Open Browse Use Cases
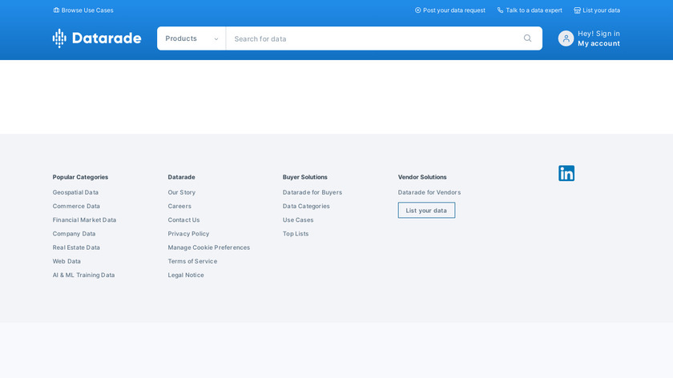Screen dimensions: 673x378 coord(83,10)
